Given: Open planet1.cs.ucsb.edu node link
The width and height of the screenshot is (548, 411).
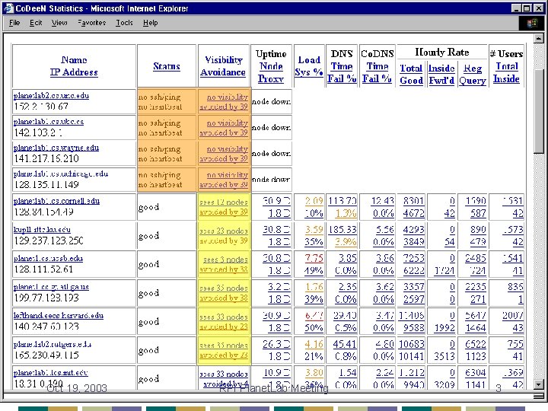Looking at the screenshot, I should coord(48,258).
